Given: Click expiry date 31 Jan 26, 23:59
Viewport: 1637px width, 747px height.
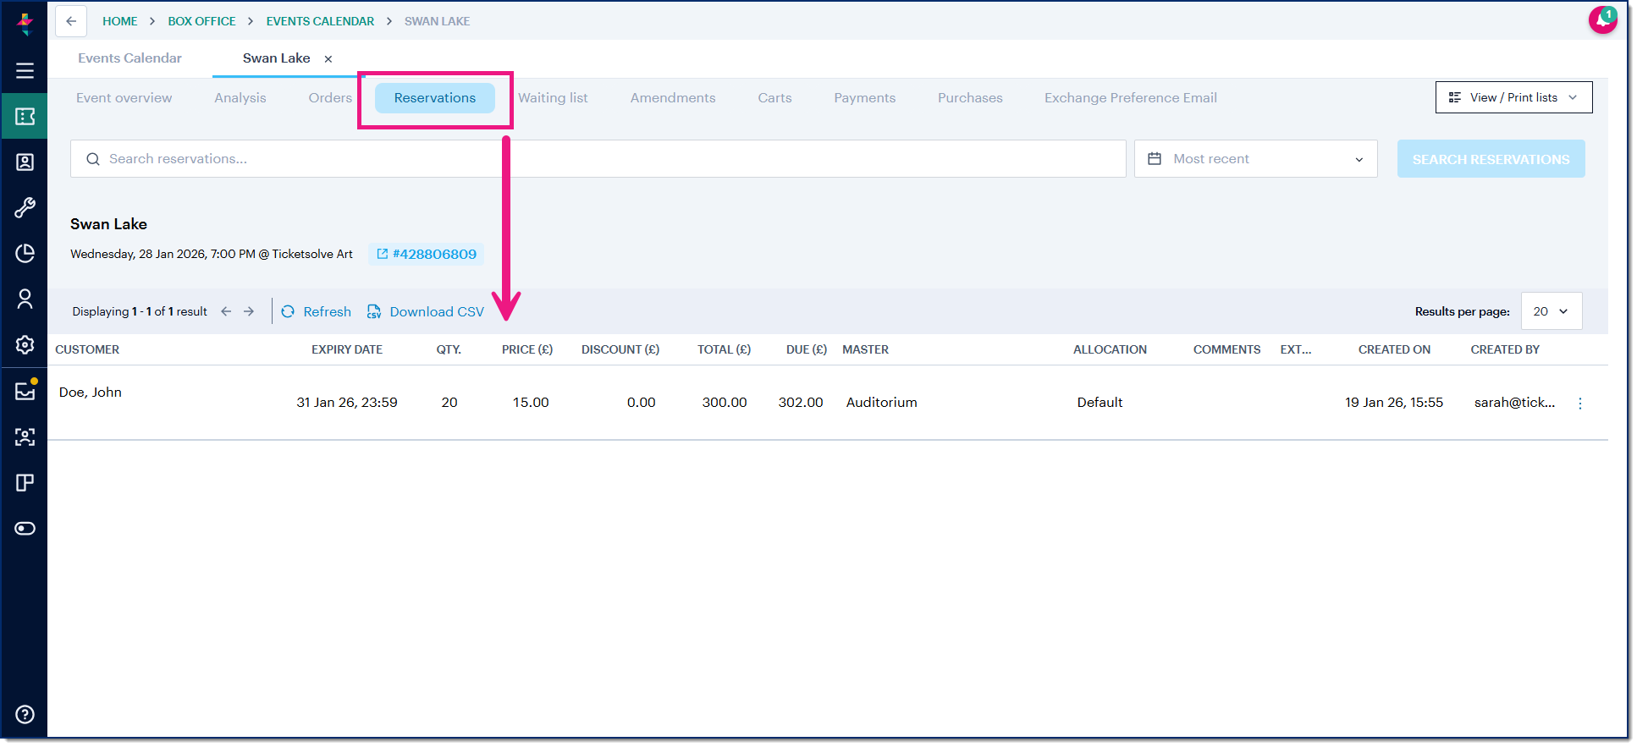Looking at the screenshot, I should (x=347, y=403).
